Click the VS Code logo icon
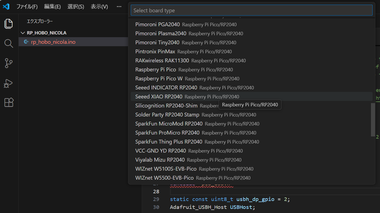Image resolution: width=380 pixels, height=213 pixels. coord(6,7)
